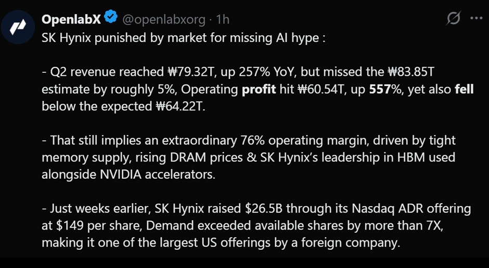Click the bold word fell
Image resolution: width=489 pixels, height=268 pixels.
464,89
